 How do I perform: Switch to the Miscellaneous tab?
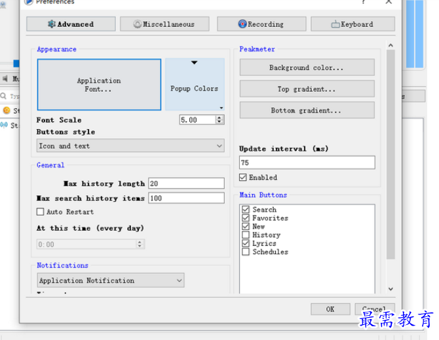(164, 24)
